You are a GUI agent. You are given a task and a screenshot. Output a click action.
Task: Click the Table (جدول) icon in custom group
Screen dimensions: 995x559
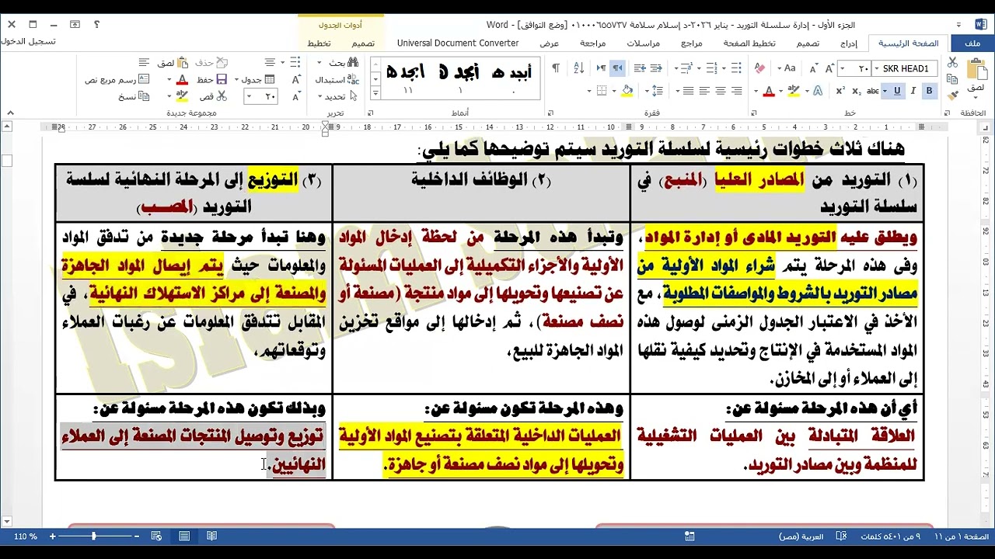(269, 79)
